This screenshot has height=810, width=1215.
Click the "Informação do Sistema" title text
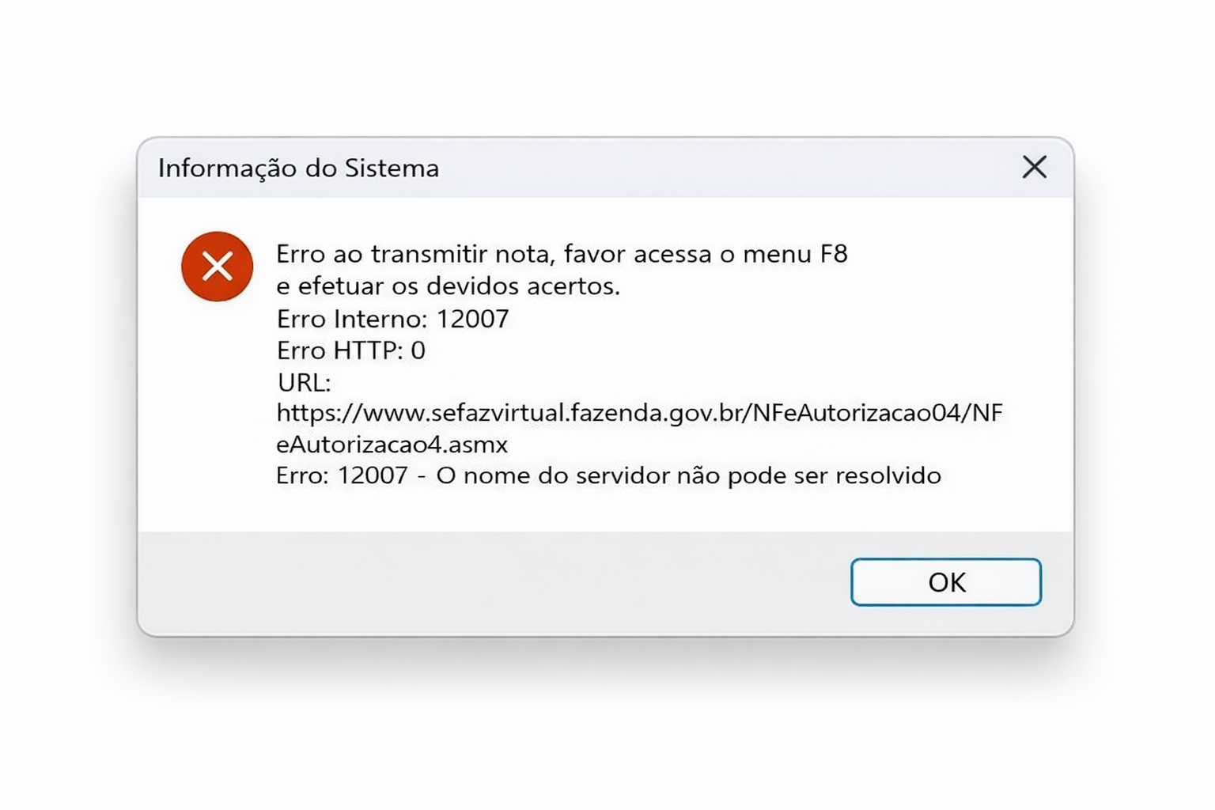coord(298,168)
